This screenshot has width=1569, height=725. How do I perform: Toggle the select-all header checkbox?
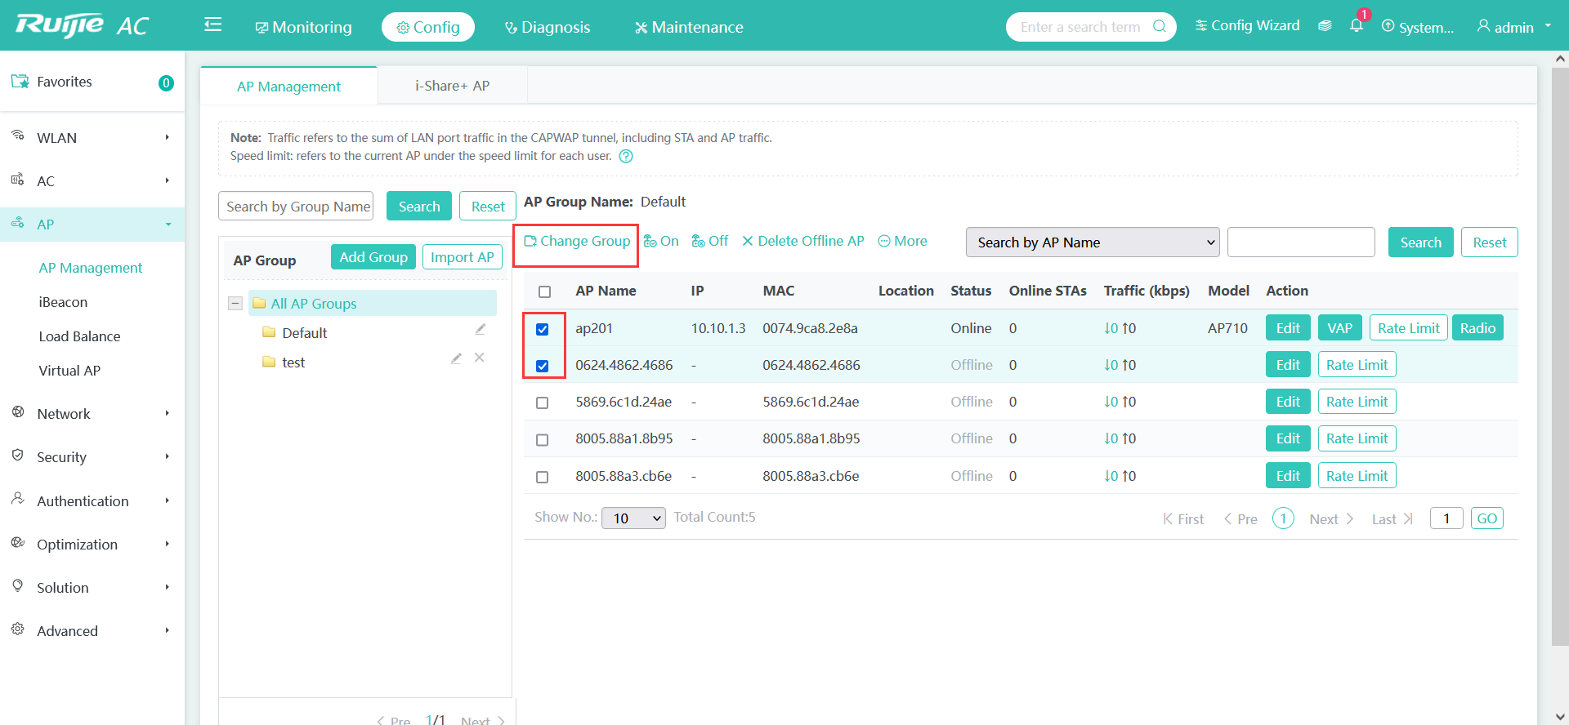pos(545,291)
